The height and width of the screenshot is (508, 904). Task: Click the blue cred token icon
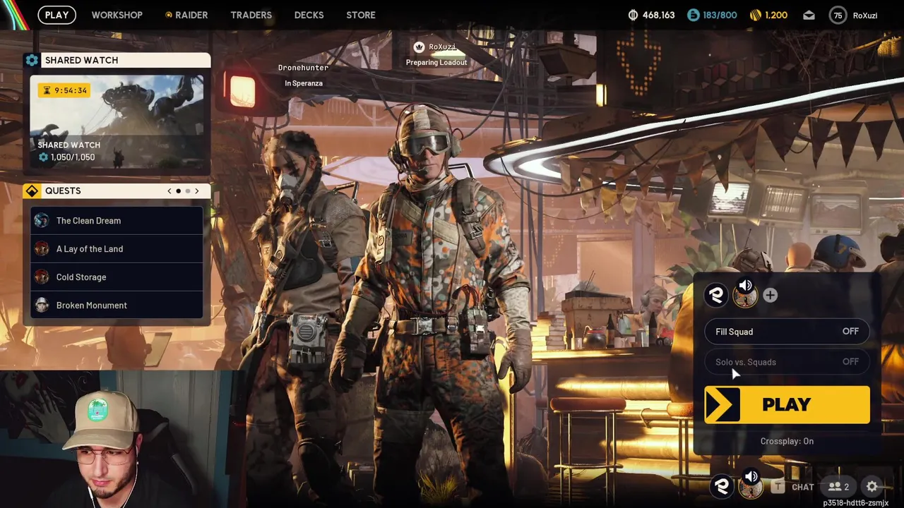[693, 15]
